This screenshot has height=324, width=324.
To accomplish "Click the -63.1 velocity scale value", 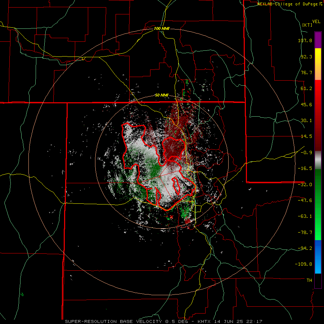I will 305,216.
